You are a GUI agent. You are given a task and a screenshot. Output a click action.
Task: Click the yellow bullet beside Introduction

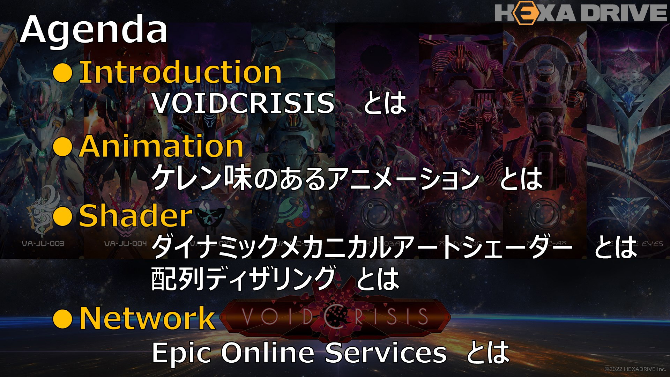[63, 73]
